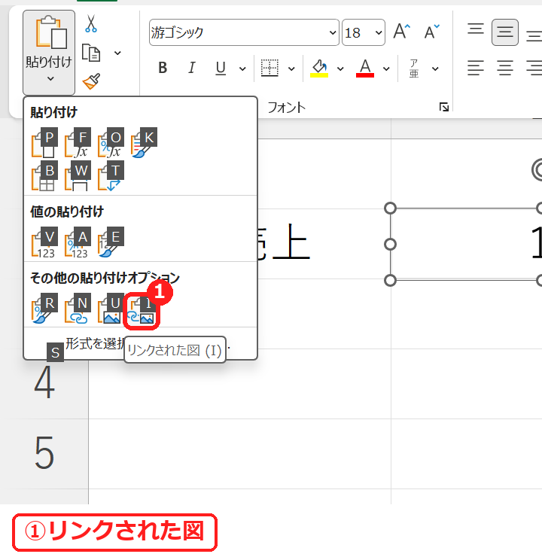Choose Values and Source Formatting (E)

pos(111,243)
